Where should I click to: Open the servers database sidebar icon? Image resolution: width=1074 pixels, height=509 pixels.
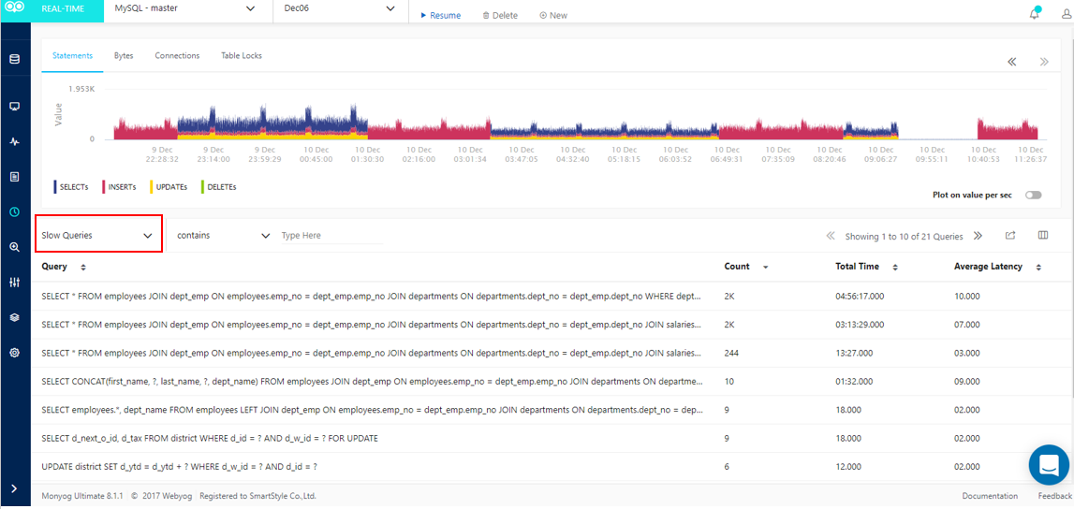14,59
